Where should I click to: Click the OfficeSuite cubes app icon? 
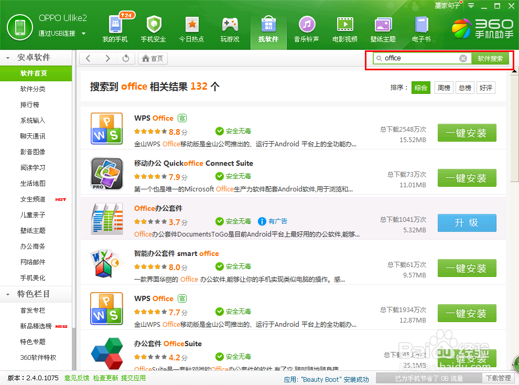(107, 354)
